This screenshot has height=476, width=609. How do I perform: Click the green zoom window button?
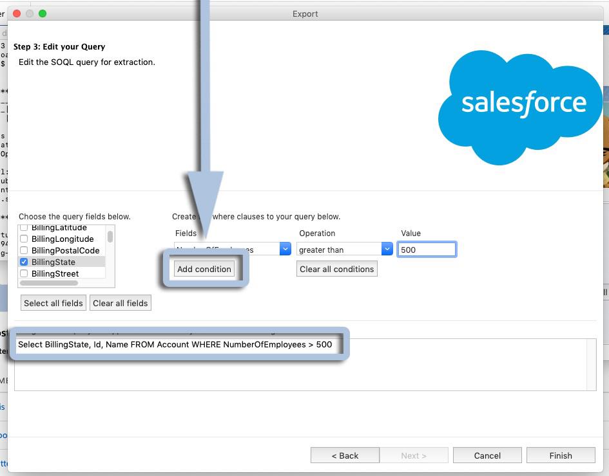click(43, 14)
